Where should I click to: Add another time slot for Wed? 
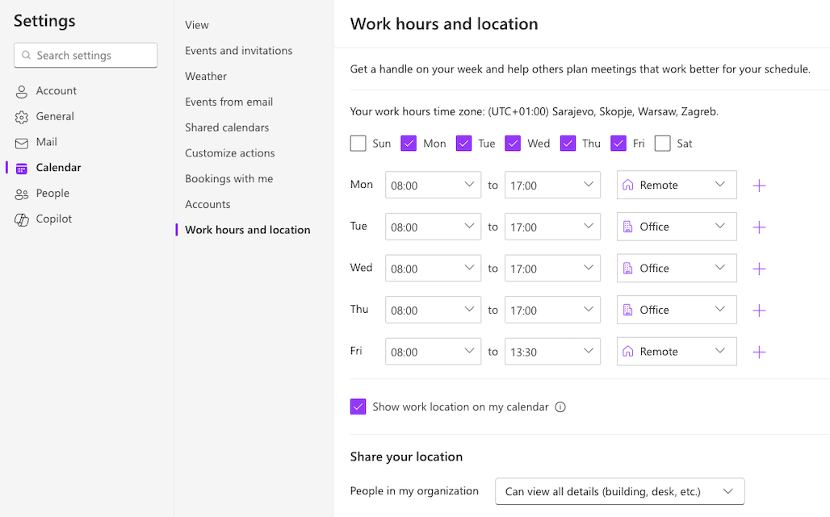point(759,269)
